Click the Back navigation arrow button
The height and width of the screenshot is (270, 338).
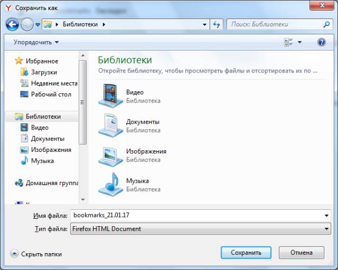(12, 25)
